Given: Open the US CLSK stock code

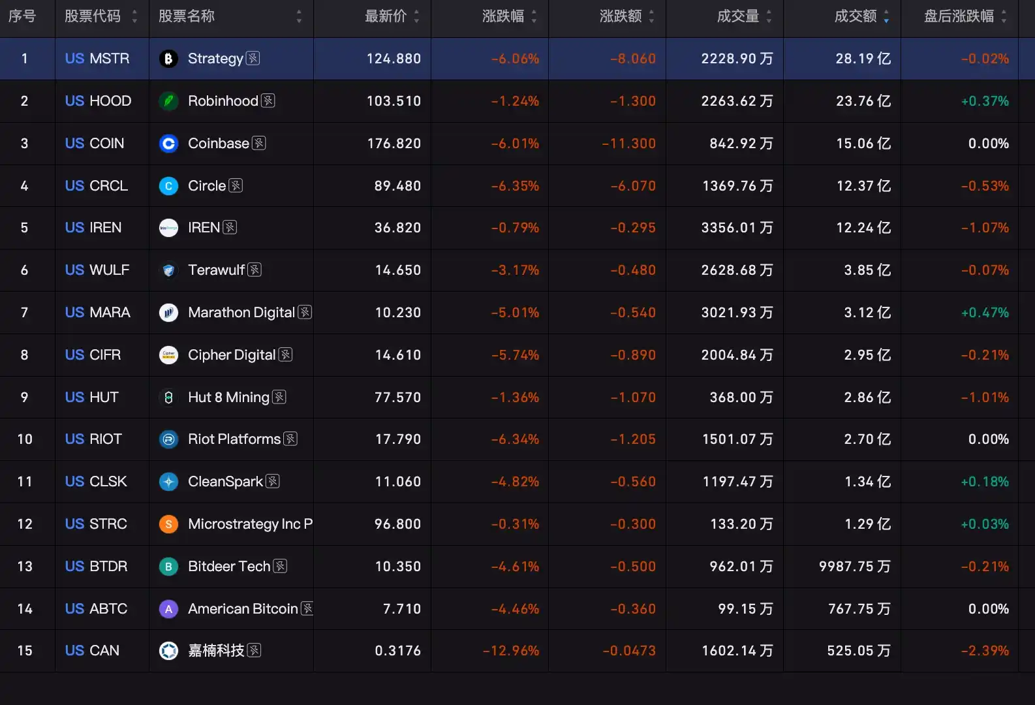Looking at the screenshot, I should coord(96,482).
